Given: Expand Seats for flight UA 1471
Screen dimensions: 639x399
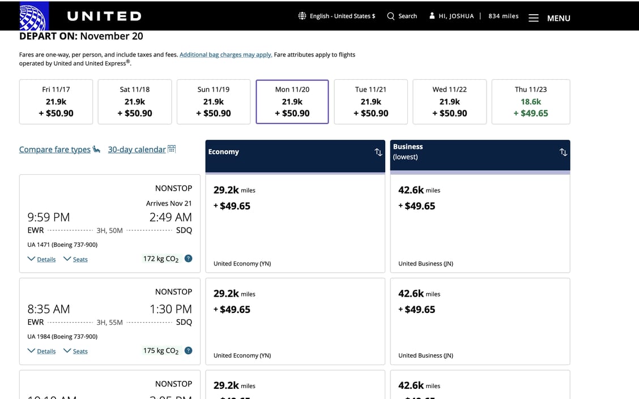Looking at the screenshot, I should [x=76, y=259].
